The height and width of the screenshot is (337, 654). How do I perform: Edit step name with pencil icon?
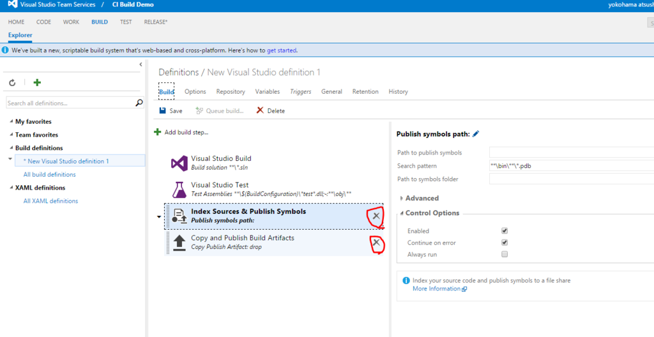(476, 134)
